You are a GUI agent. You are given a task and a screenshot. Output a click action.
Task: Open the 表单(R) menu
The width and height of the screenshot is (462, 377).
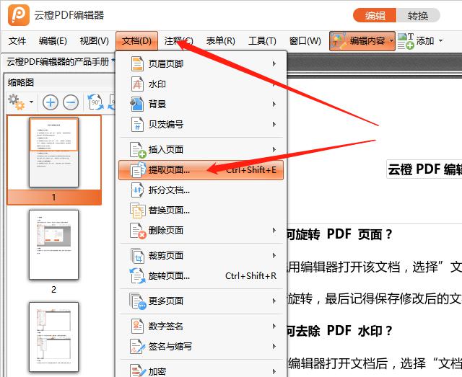pyautogui.click(x=221, y=41)
